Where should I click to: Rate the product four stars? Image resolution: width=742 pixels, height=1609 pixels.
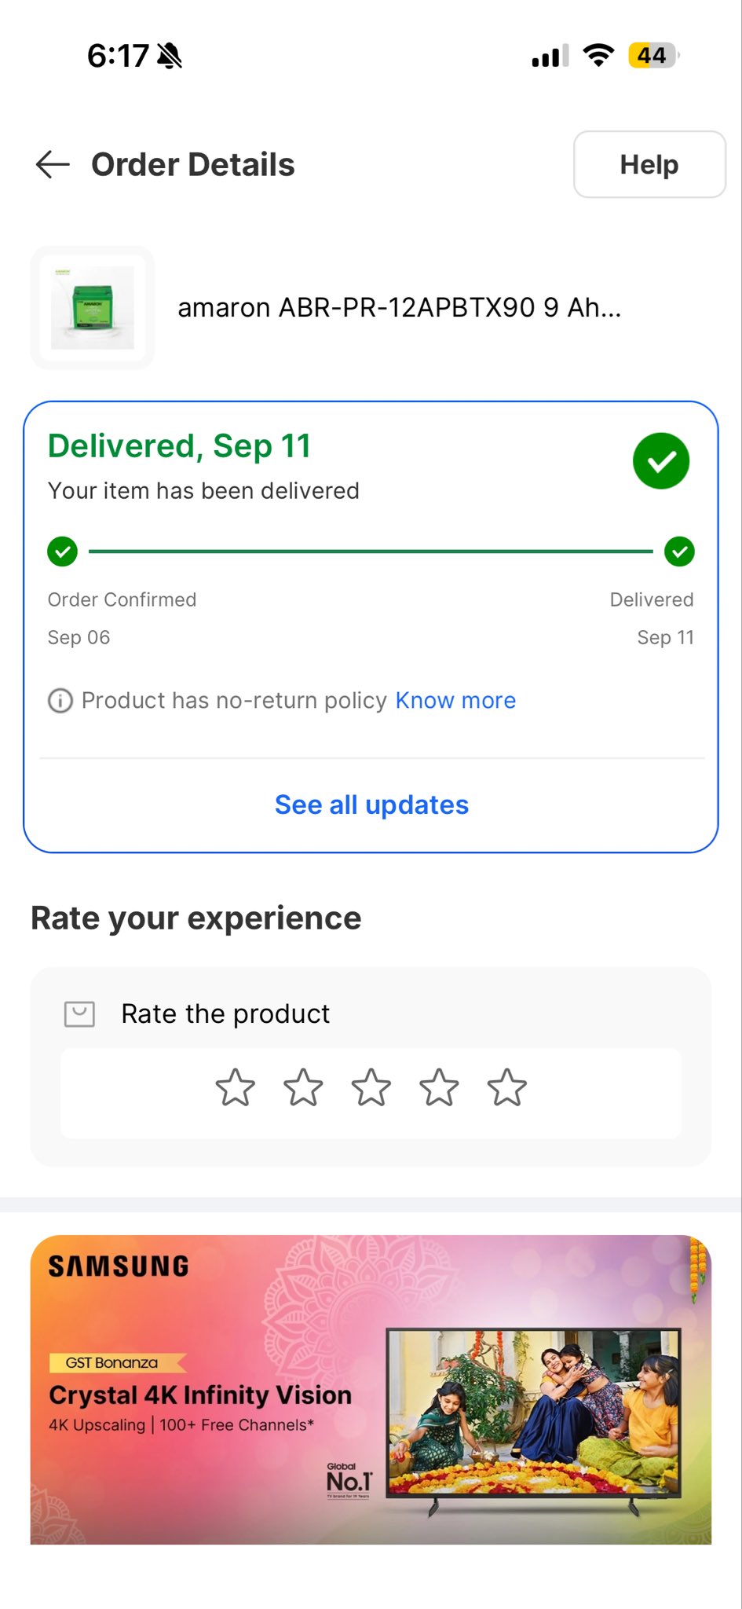439,1088
